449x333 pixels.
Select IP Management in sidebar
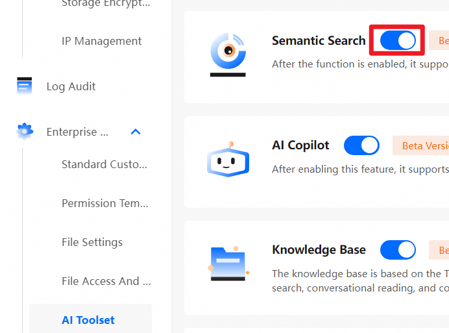pyautogui.click(x=101, y=41)
